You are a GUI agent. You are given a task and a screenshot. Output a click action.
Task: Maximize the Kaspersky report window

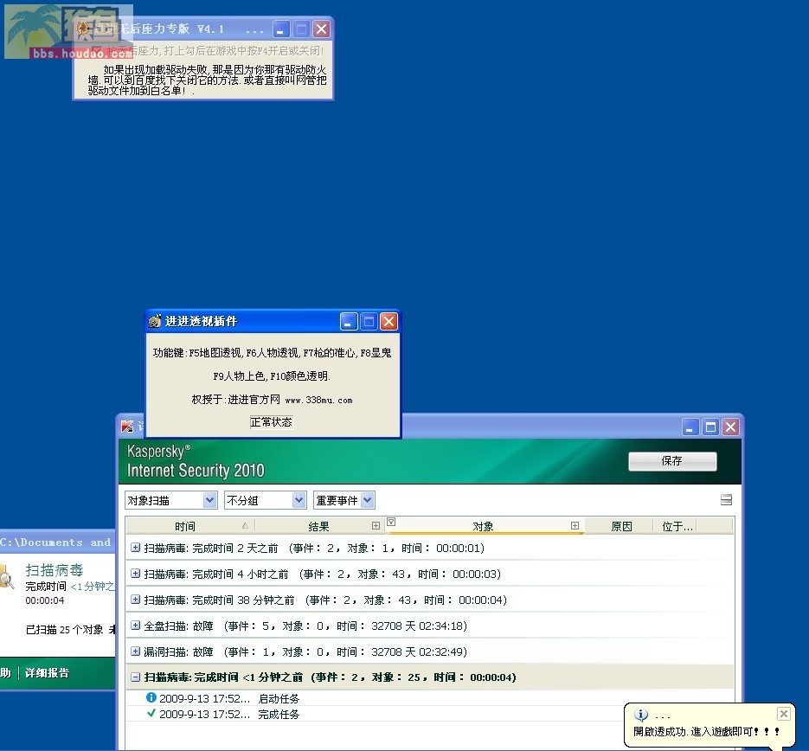click(x=710, y=427)
